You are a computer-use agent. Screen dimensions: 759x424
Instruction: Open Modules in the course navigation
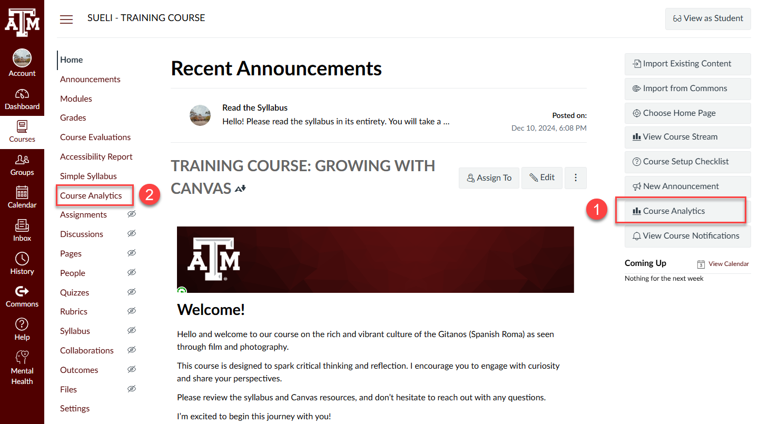(76, 98)
